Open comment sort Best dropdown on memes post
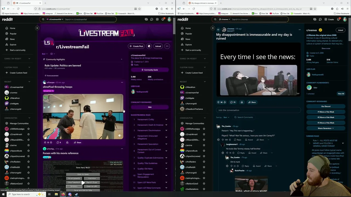The height and width of the screenshot is (197, 351). tap(226, 117)
